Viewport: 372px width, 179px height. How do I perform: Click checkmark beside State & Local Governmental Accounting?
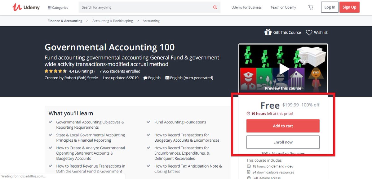(x=51, y=135)
